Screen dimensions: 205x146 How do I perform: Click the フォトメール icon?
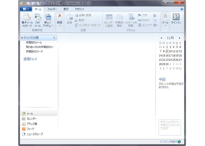[38, 17]
